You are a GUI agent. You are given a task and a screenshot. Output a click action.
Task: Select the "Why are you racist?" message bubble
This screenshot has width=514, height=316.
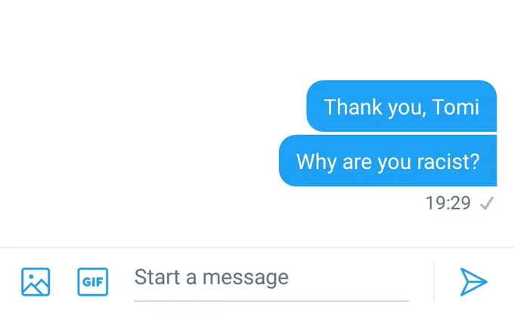tap(388, 161)
